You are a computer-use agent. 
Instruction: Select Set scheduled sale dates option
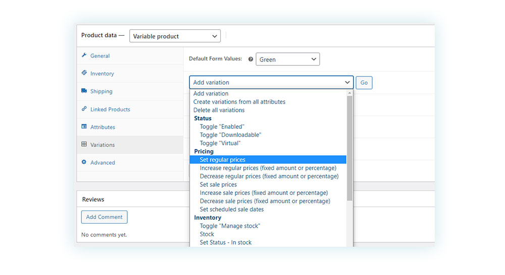pos(232,210)
